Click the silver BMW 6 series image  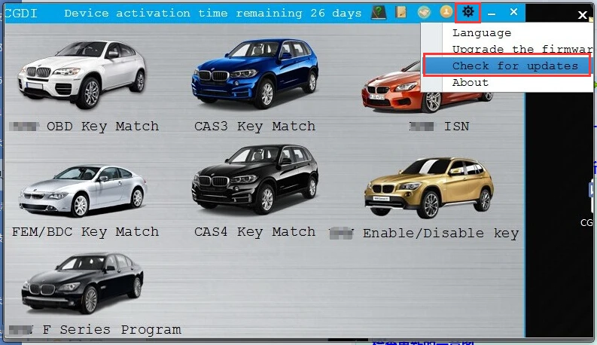(83, 191)
